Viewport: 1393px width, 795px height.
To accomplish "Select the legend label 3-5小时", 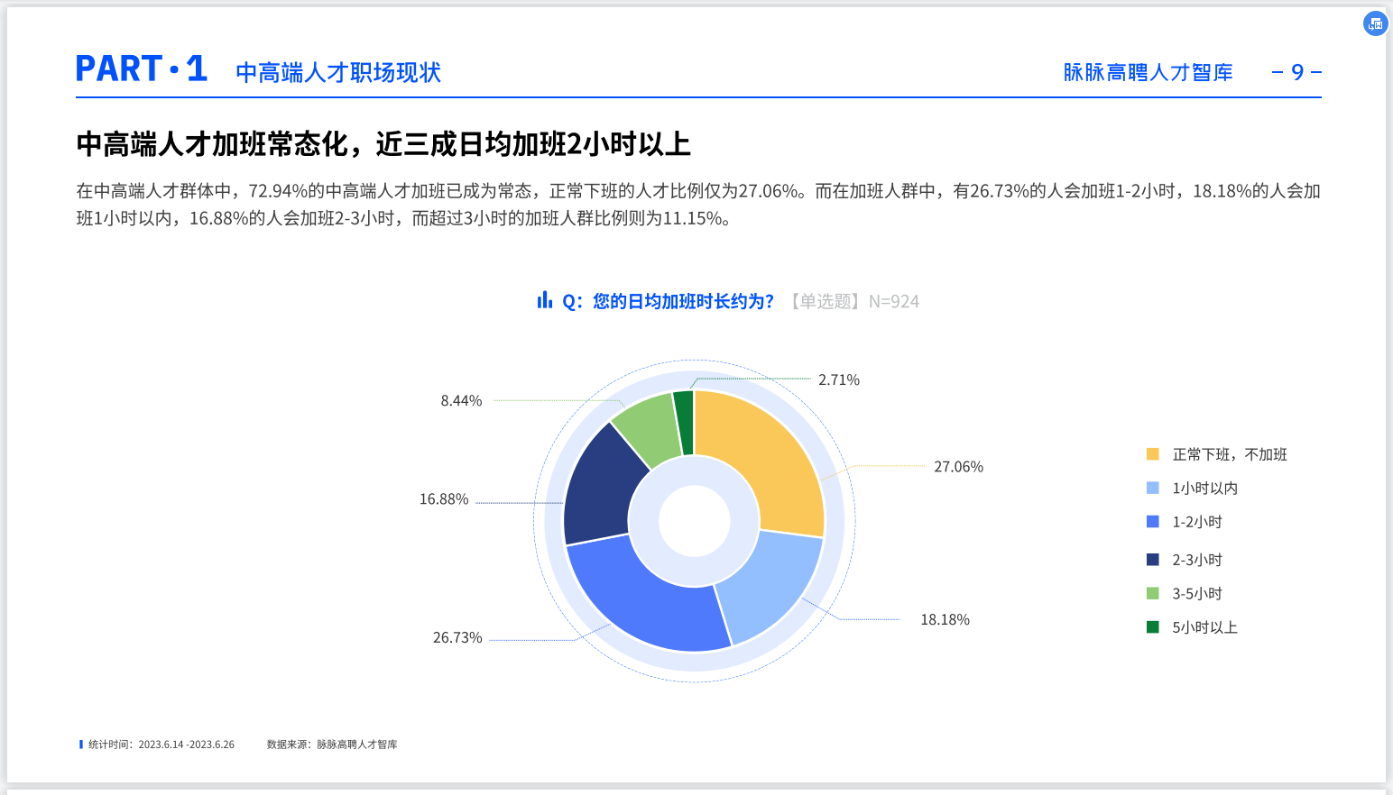I will [1197, 593].
